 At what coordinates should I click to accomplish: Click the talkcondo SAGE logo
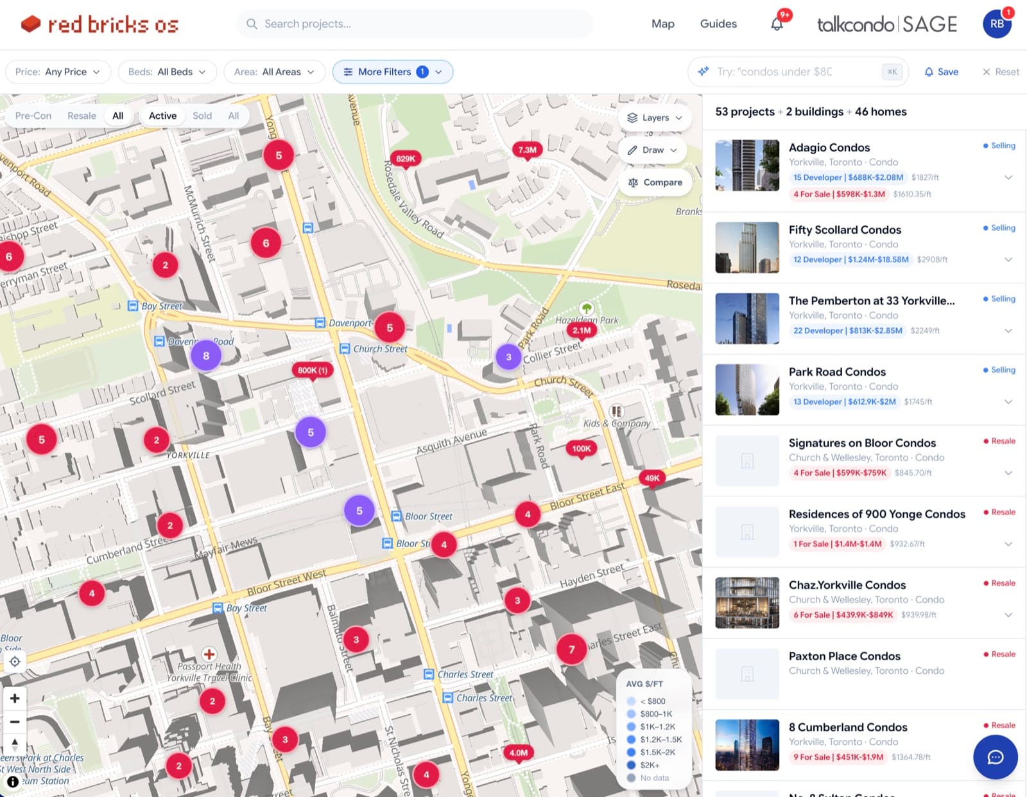pos(886,24)
